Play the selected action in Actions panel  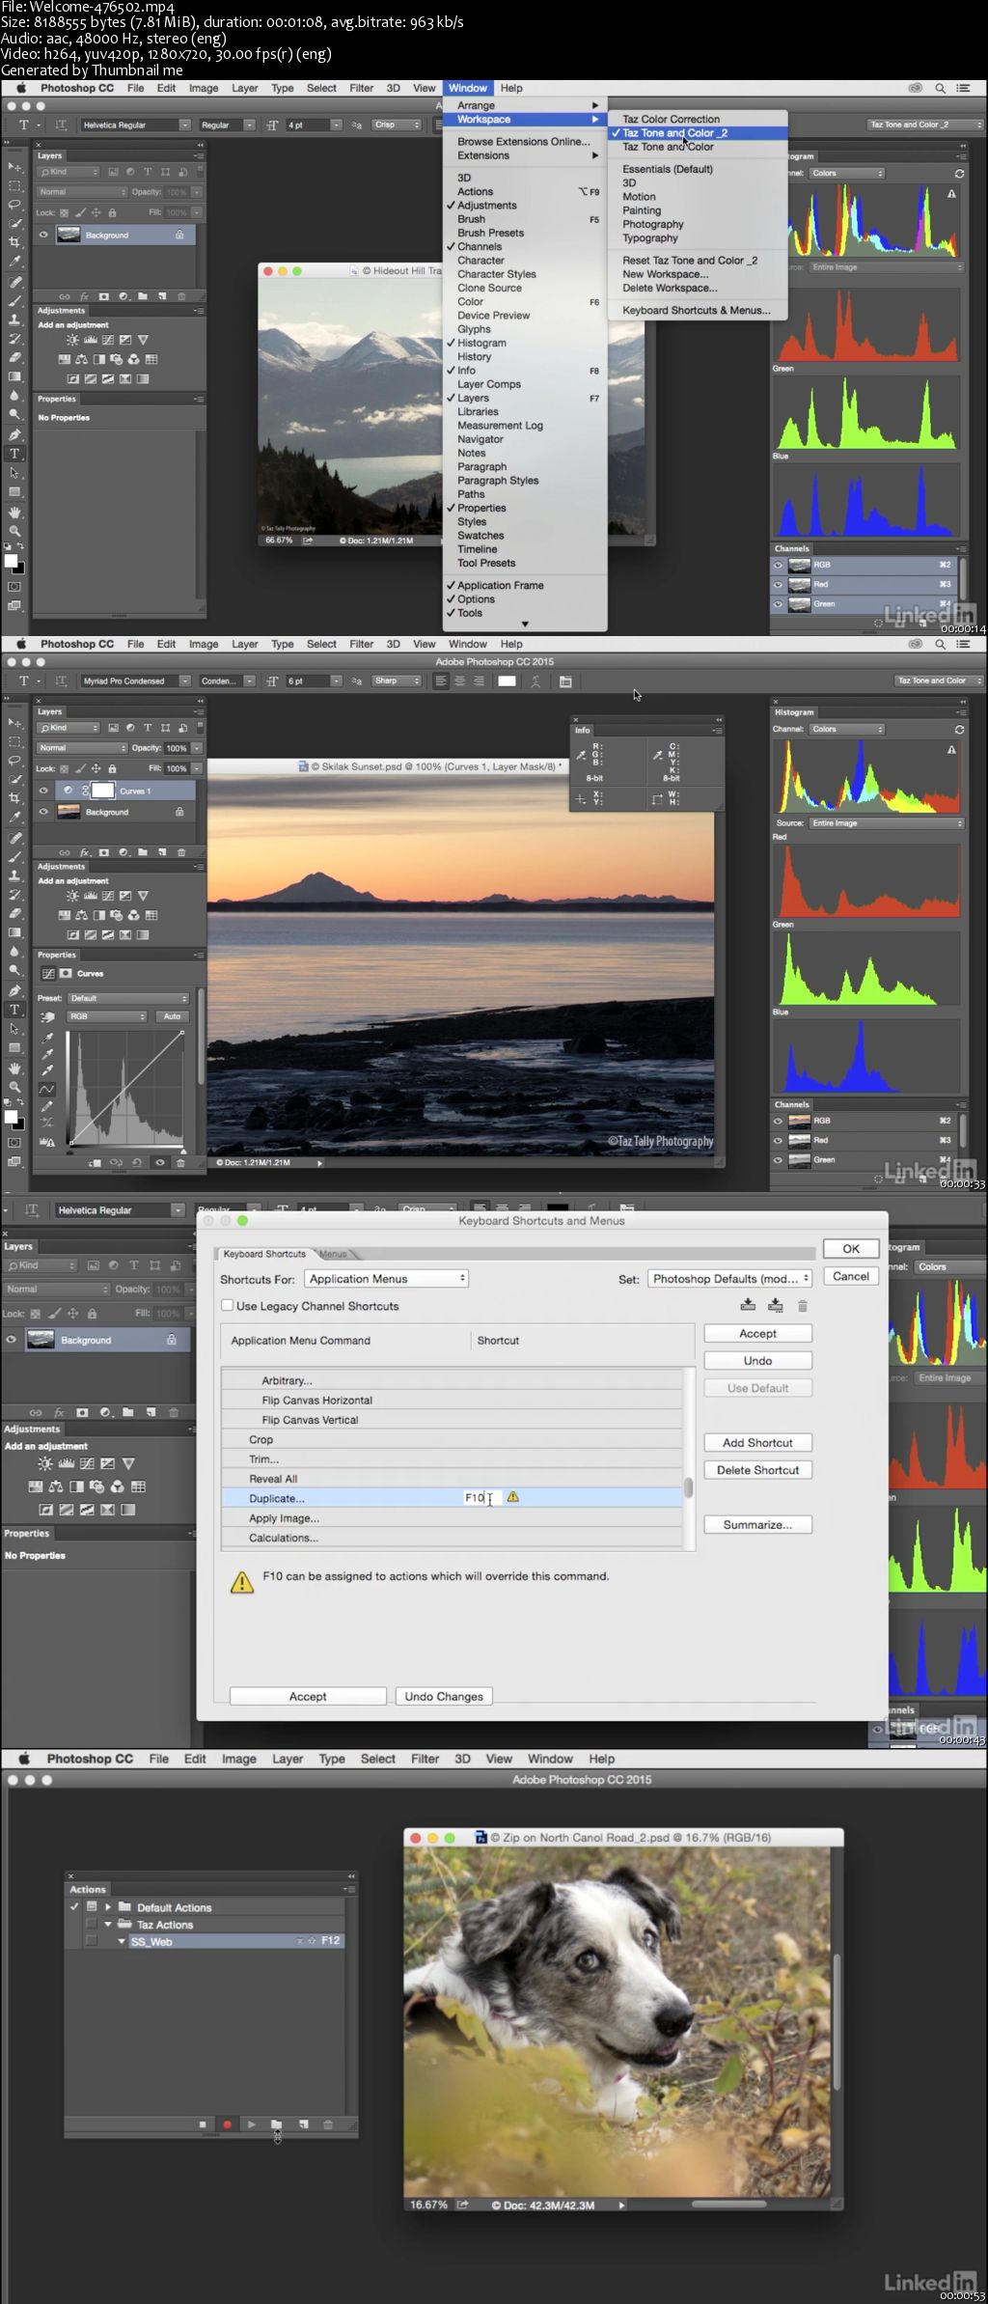(x=252, y=2124)
